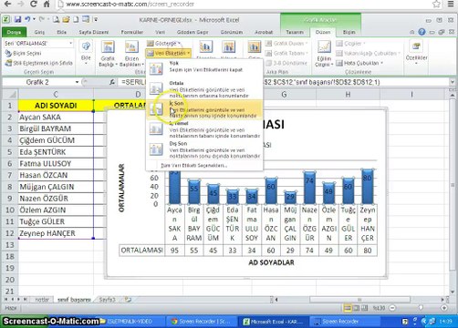The width and height of the screenshot is (458, 328).
Task: Open the Ekle ribbon tab
Action: click(x=61, y=32)
